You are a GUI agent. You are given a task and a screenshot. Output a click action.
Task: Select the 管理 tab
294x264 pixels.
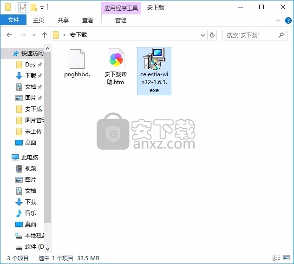tap(121, 20)
